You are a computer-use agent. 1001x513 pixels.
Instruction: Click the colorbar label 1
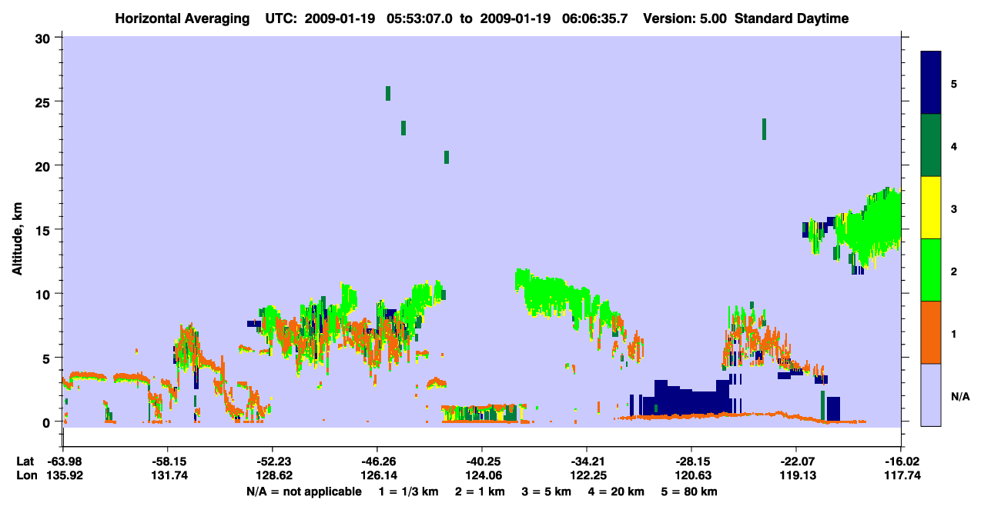pyautogui.click(x=954, y=333)
